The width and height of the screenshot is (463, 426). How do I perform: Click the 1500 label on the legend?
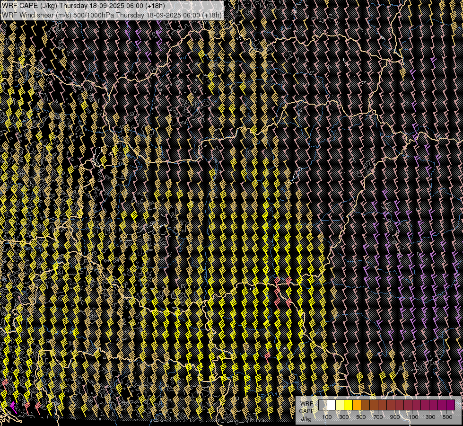tap(446, 417)
